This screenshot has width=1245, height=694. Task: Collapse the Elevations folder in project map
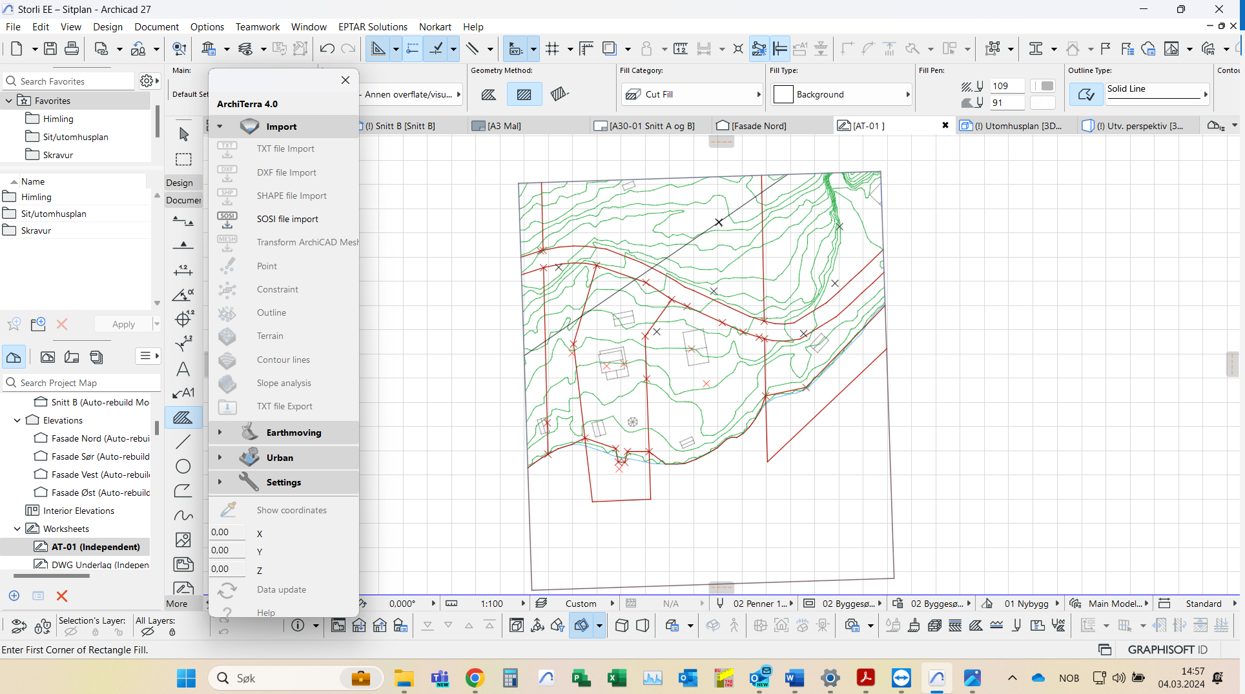[17, 420]
